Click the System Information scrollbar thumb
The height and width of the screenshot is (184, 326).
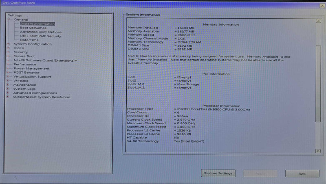pos(318,84)
